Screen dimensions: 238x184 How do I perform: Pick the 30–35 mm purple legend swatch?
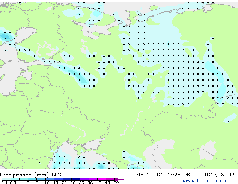point(84,179)
